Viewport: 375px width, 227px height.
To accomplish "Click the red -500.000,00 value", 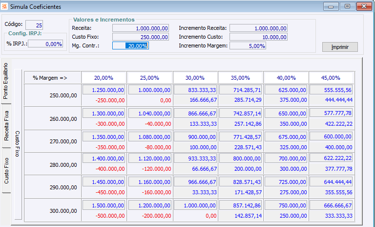I will [x=110, y=216].
